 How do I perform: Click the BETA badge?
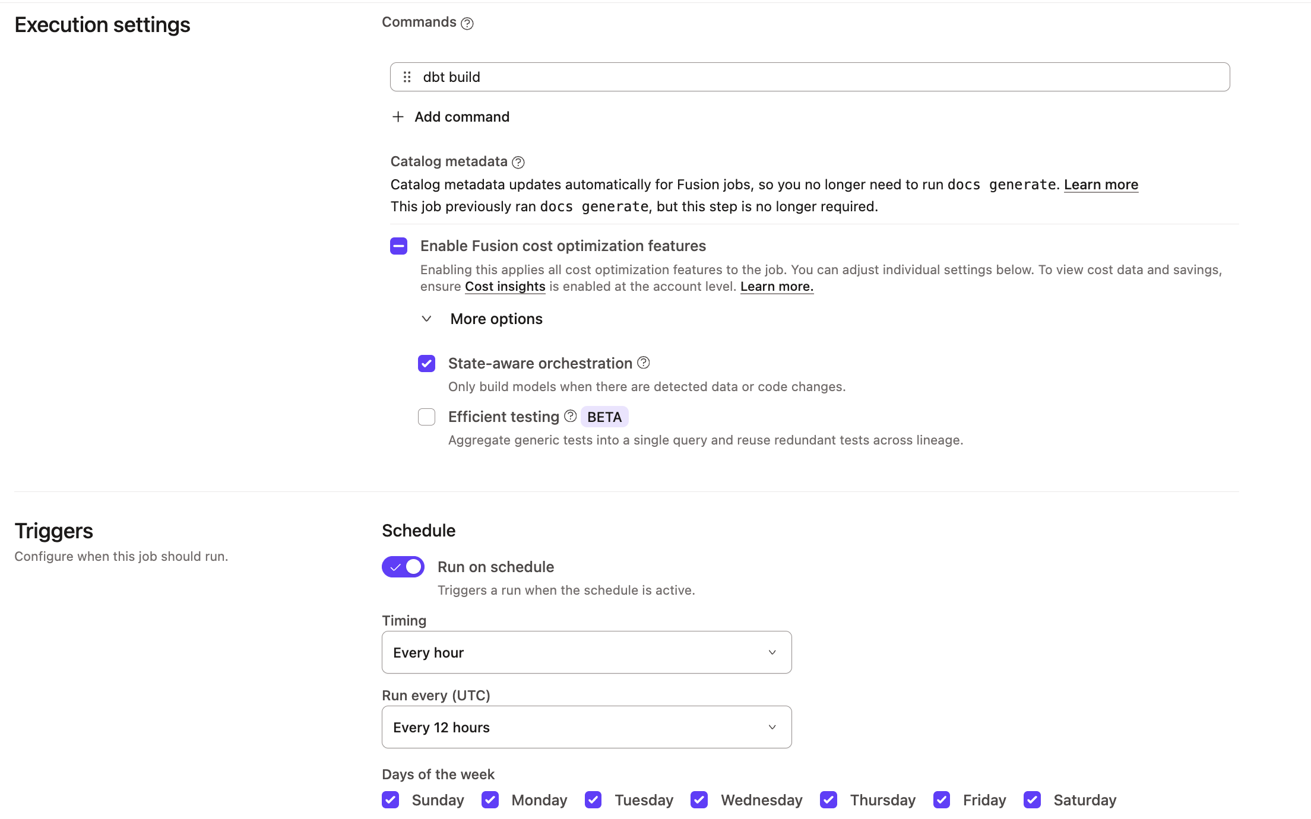604,417
